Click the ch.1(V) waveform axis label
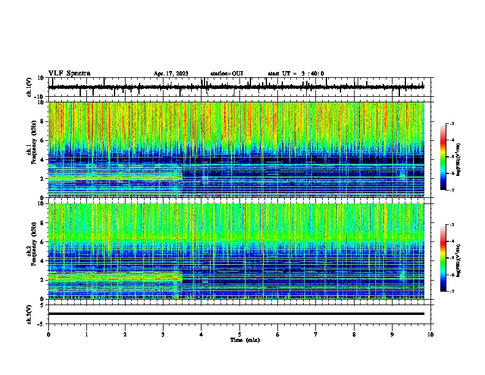The width and height of the screenshot is (485, 375). pyautogui.click(x=29, y=87)
